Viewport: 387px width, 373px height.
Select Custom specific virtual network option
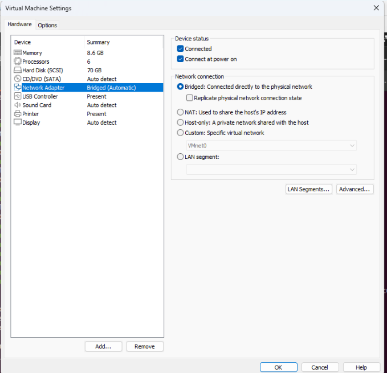pyautogui.click(x=181, y=133)
